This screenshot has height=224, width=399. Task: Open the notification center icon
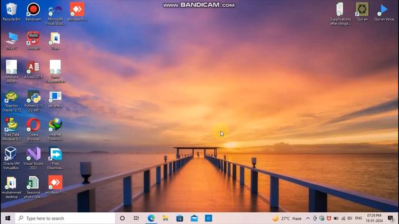click(x=391, y=218)
